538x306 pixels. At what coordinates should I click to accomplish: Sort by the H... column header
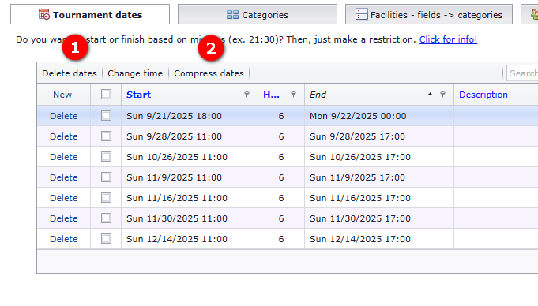[271, 95]
